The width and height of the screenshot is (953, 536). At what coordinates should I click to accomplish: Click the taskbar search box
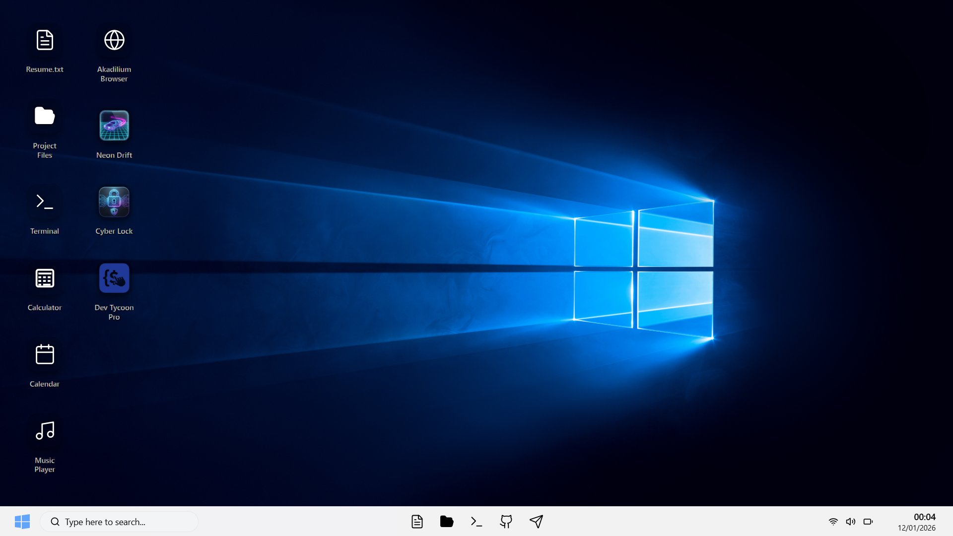coord(119,522)
